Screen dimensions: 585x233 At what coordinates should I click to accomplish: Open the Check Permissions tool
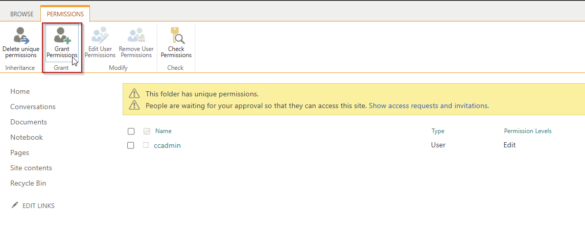(176, 36)
